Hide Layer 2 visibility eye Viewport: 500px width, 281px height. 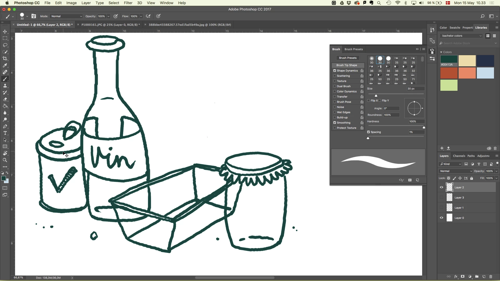(441, 187)
